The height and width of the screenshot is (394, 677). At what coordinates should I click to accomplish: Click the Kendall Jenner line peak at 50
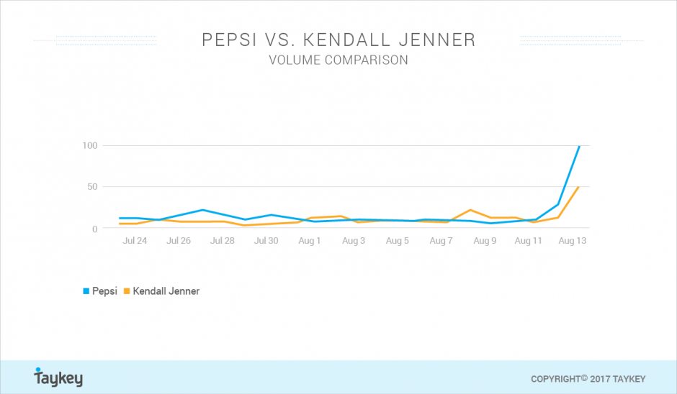point(578,188)
